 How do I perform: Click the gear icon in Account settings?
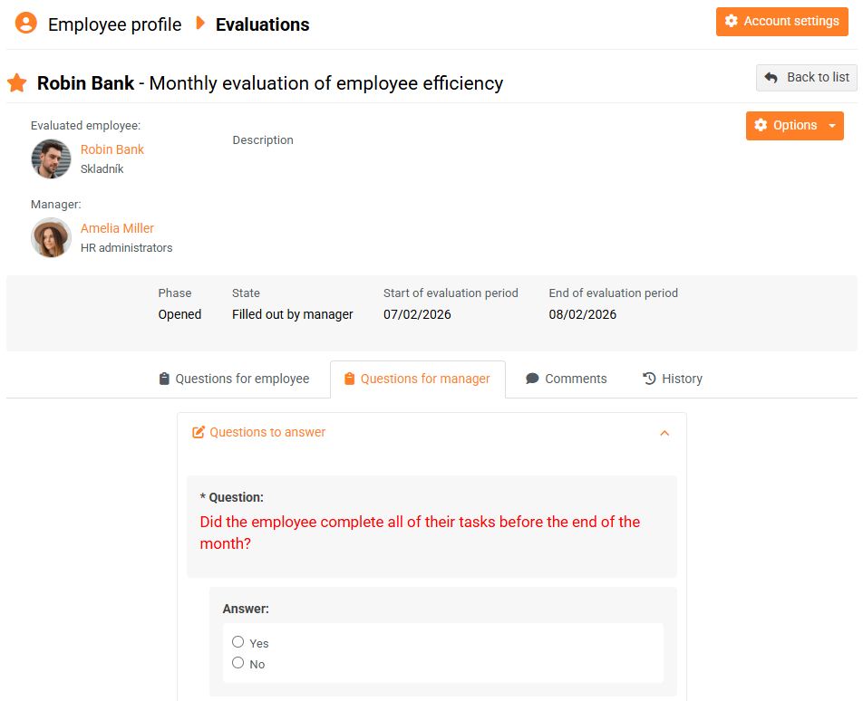732,22
